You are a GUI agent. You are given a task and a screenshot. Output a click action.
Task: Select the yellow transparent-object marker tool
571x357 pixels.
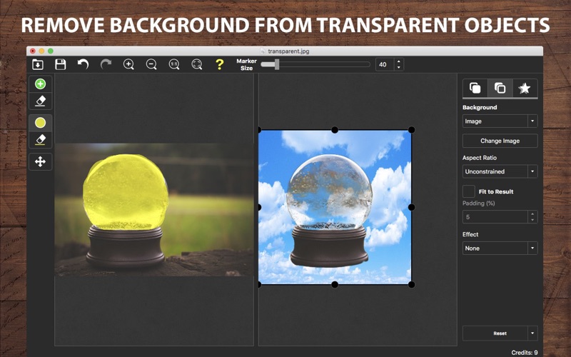(x=40, y=123)
